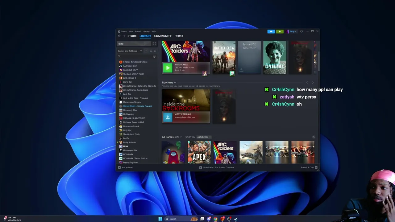Viewport: 395px width, 222px height.
Task: Switch to the COMMUNITY tab
Action: (163, 36)
